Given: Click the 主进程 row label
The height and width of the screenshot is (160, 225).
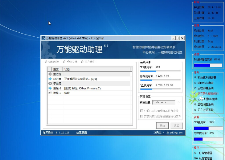Looking at the screenshot, I should (x=57, y=74).
